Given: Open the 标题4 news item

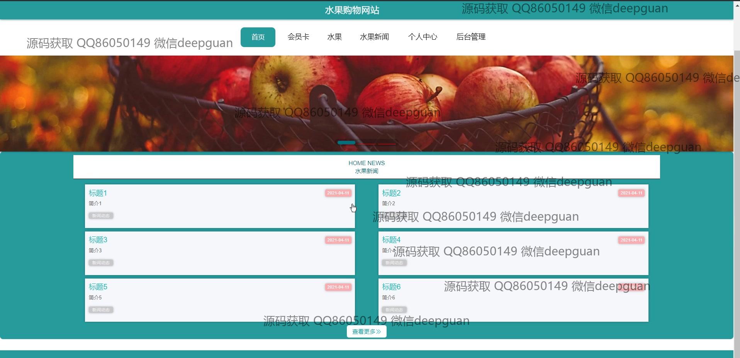Looking at the screenshot, I should tap(391, 240).
